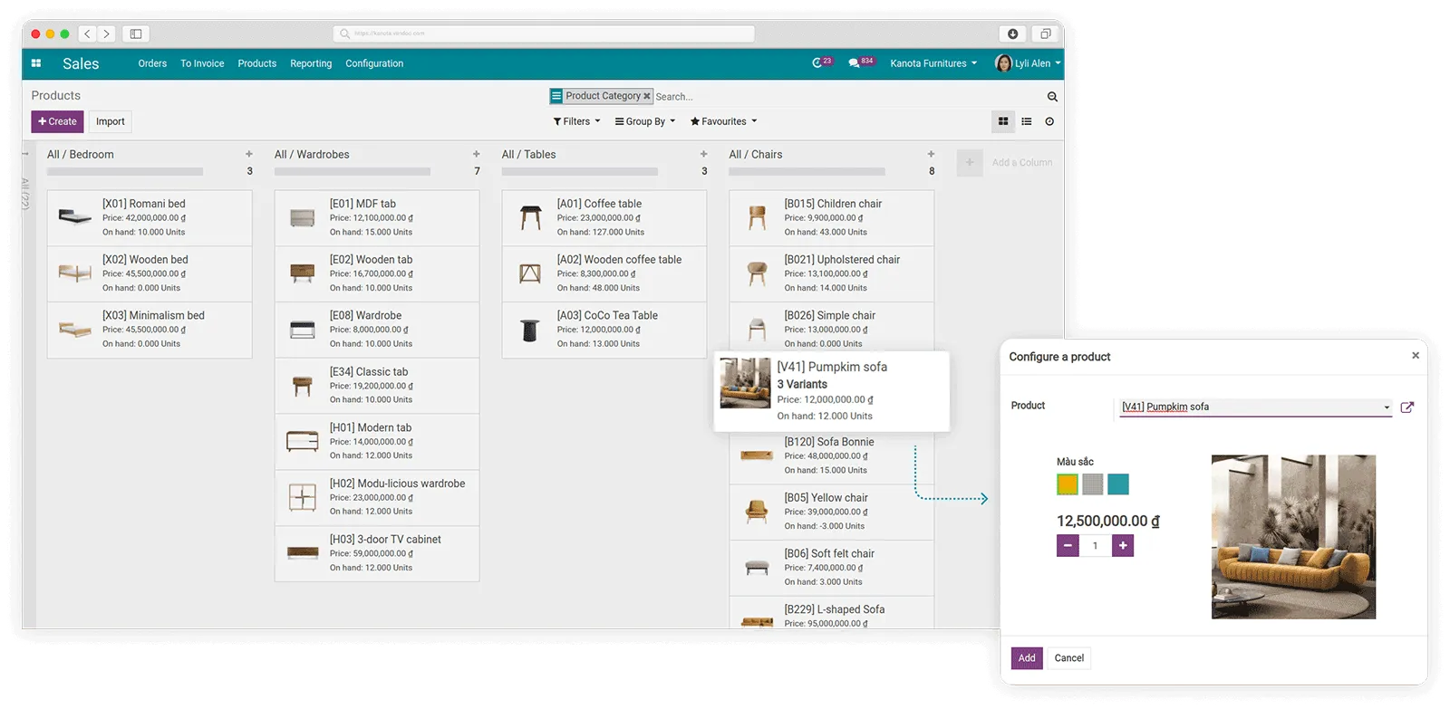Open the Group By dropdown

click(x=645, y=121)
